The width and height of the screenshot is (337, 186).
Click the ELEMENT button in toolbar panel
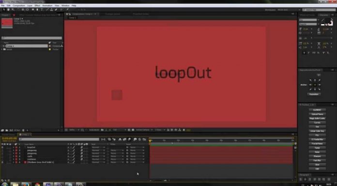pyautogui.click(x=317, y=110)
